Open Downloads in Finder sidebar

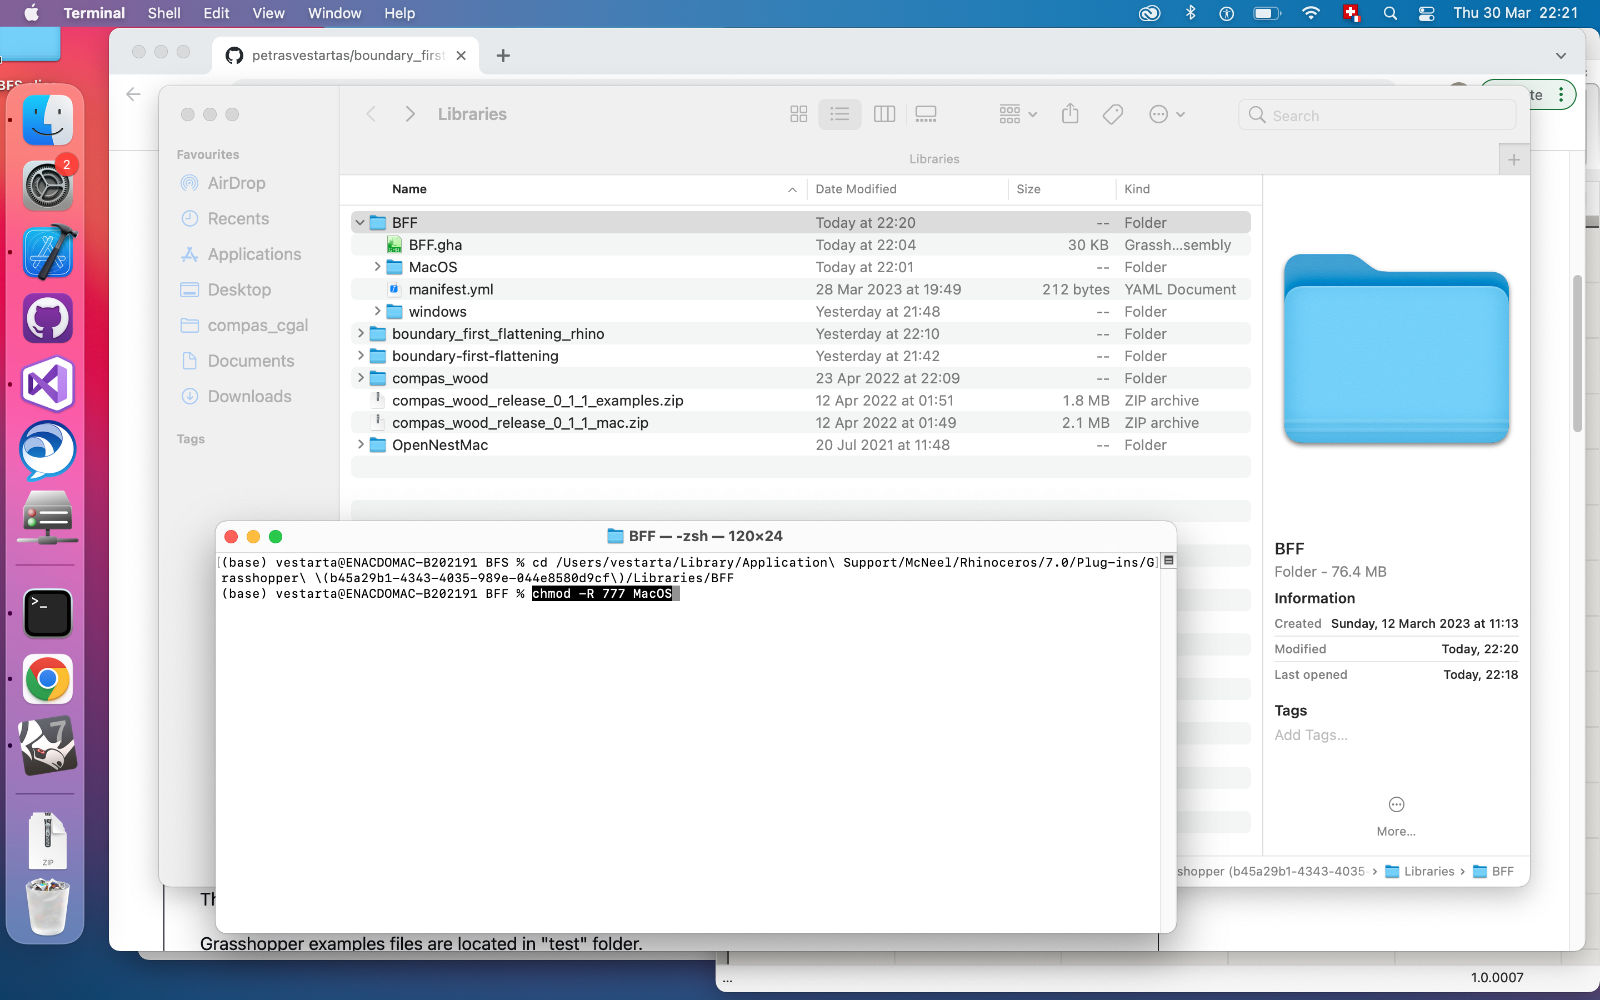coord(237,396)
